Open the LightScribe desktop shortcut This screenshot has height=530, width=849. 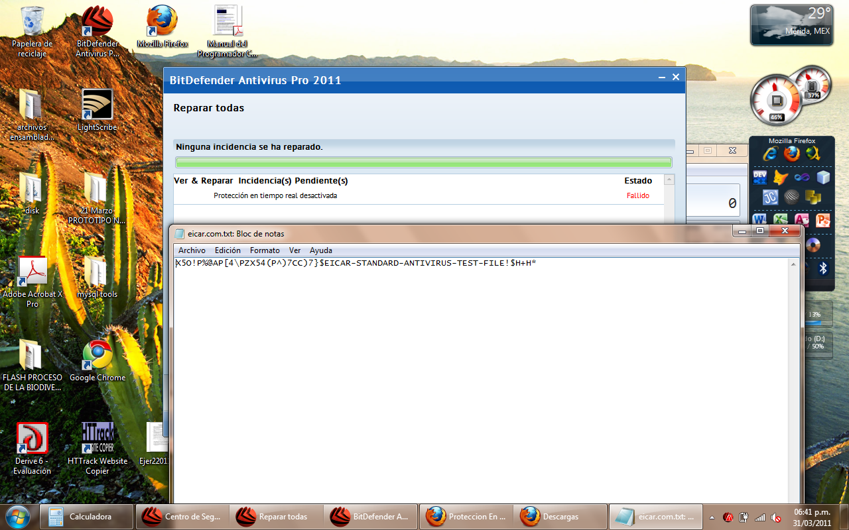point(97,110)
